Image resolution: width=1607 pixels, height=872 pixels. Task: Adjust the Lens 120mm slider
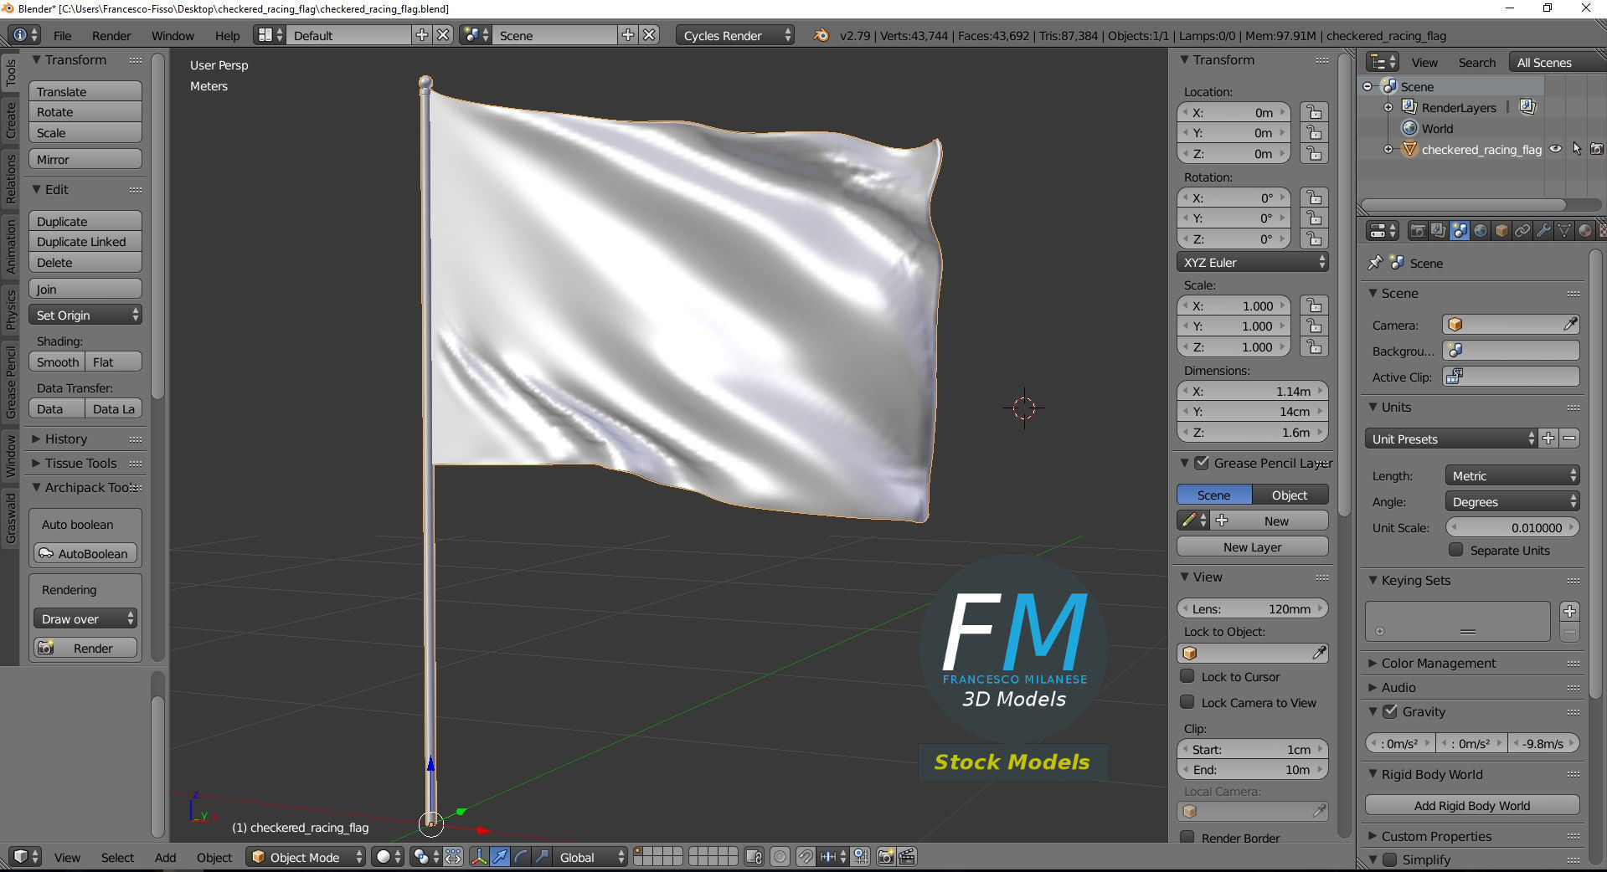1253,608
